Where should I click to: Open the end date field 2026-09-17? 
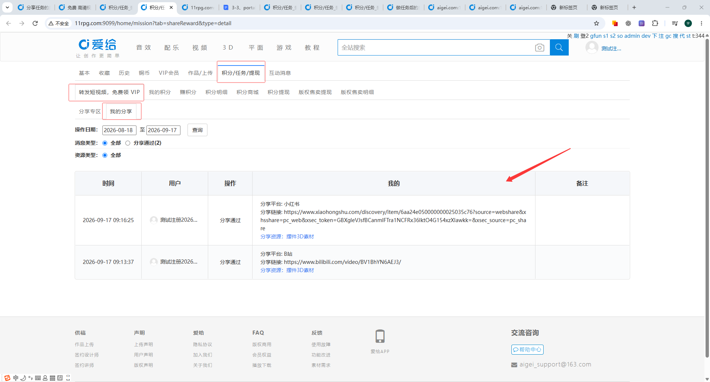click(x=163, y=130)
